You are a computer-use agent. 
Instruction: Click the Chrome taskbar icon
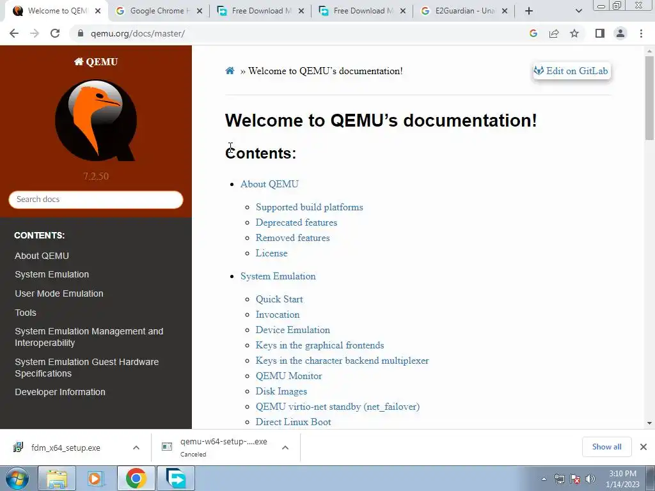[x=136, y=478]
